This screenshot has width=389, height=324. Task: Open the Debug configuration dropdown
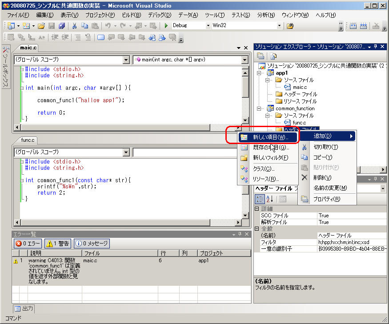pos(208,26)
